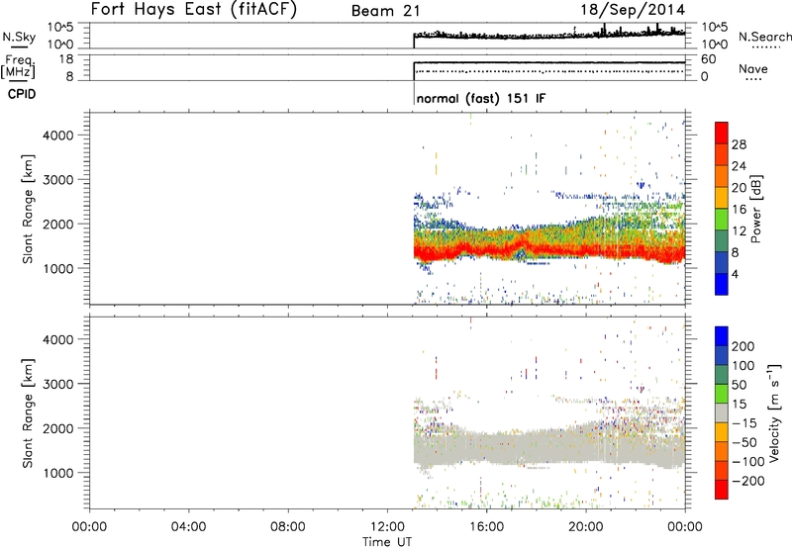The image size is (792, 548).
Task: Select the 'N.Sky' axis label
Action: coord(19,37)
